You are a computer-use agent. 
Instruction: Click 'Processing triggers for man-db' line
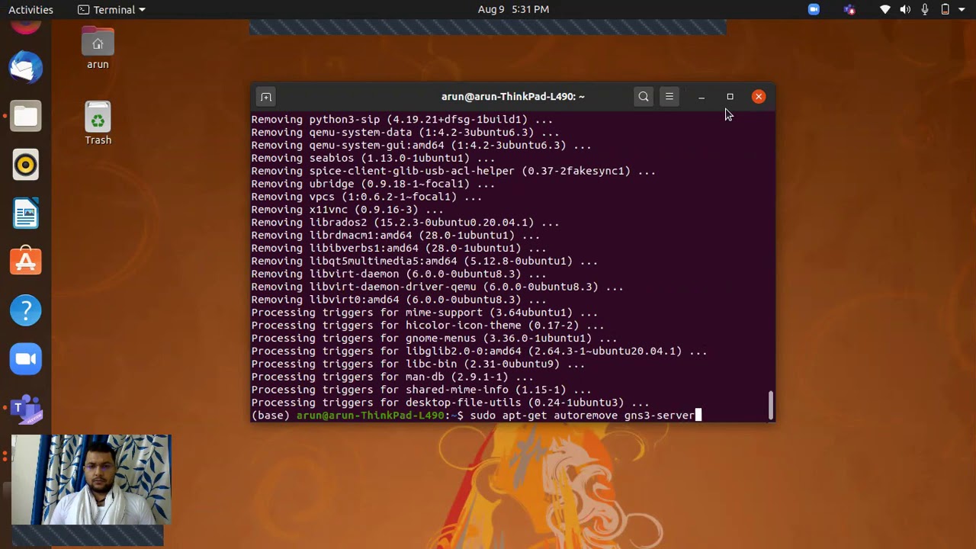(x=393, y=377)
